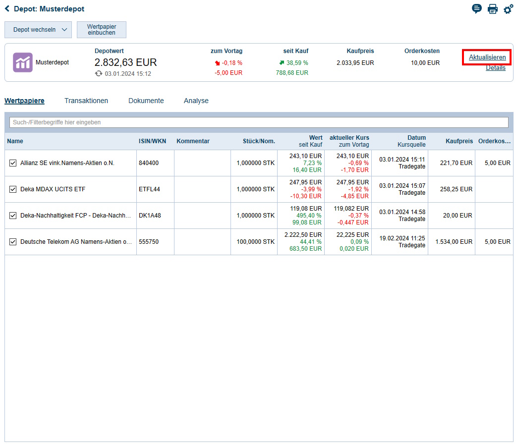The height and width of the screenshot is (444, 516).
Task: Open the Depot wechseln dropdown
Action: click(38, 30)
